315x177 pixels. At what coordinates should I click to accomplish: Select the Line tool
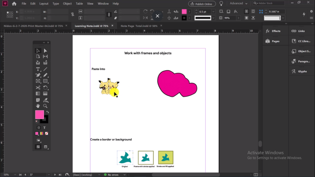coord(46,69)
